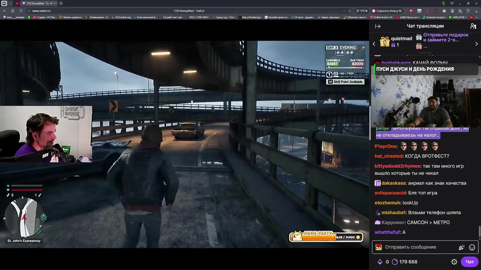Open the 175 % zoom indicator
The image size is (481, 270).
tap(362, 11)
